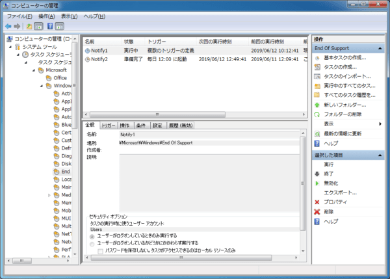The height and width of the screenshot is (279, 390).
Task: Click the Microsoft folder icon in tree
Action: (x=41, y=70)
